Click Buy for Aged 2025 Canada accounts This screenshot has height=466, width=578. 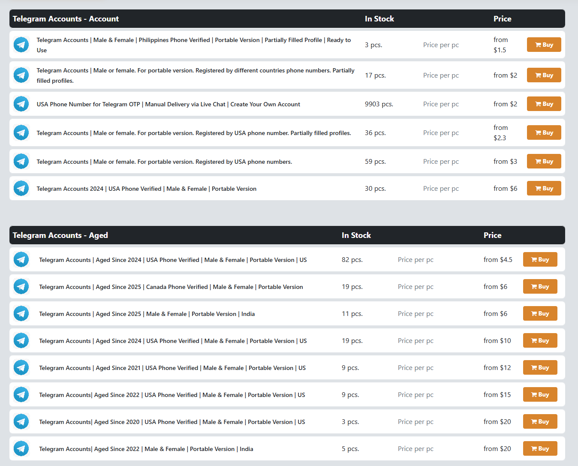pyautogui.click(x=540, y=286)
